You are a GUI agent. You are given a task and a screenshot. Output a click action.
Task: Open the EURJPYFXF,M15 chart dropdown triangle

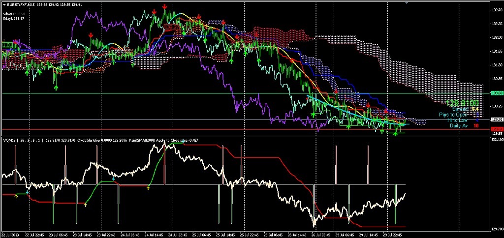(x=4, y=4)
